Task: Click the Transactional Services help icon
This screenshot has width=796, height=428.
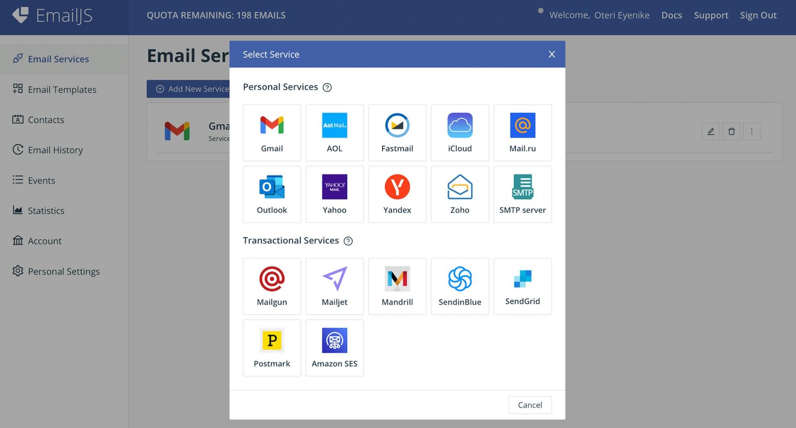Action: 348,241
